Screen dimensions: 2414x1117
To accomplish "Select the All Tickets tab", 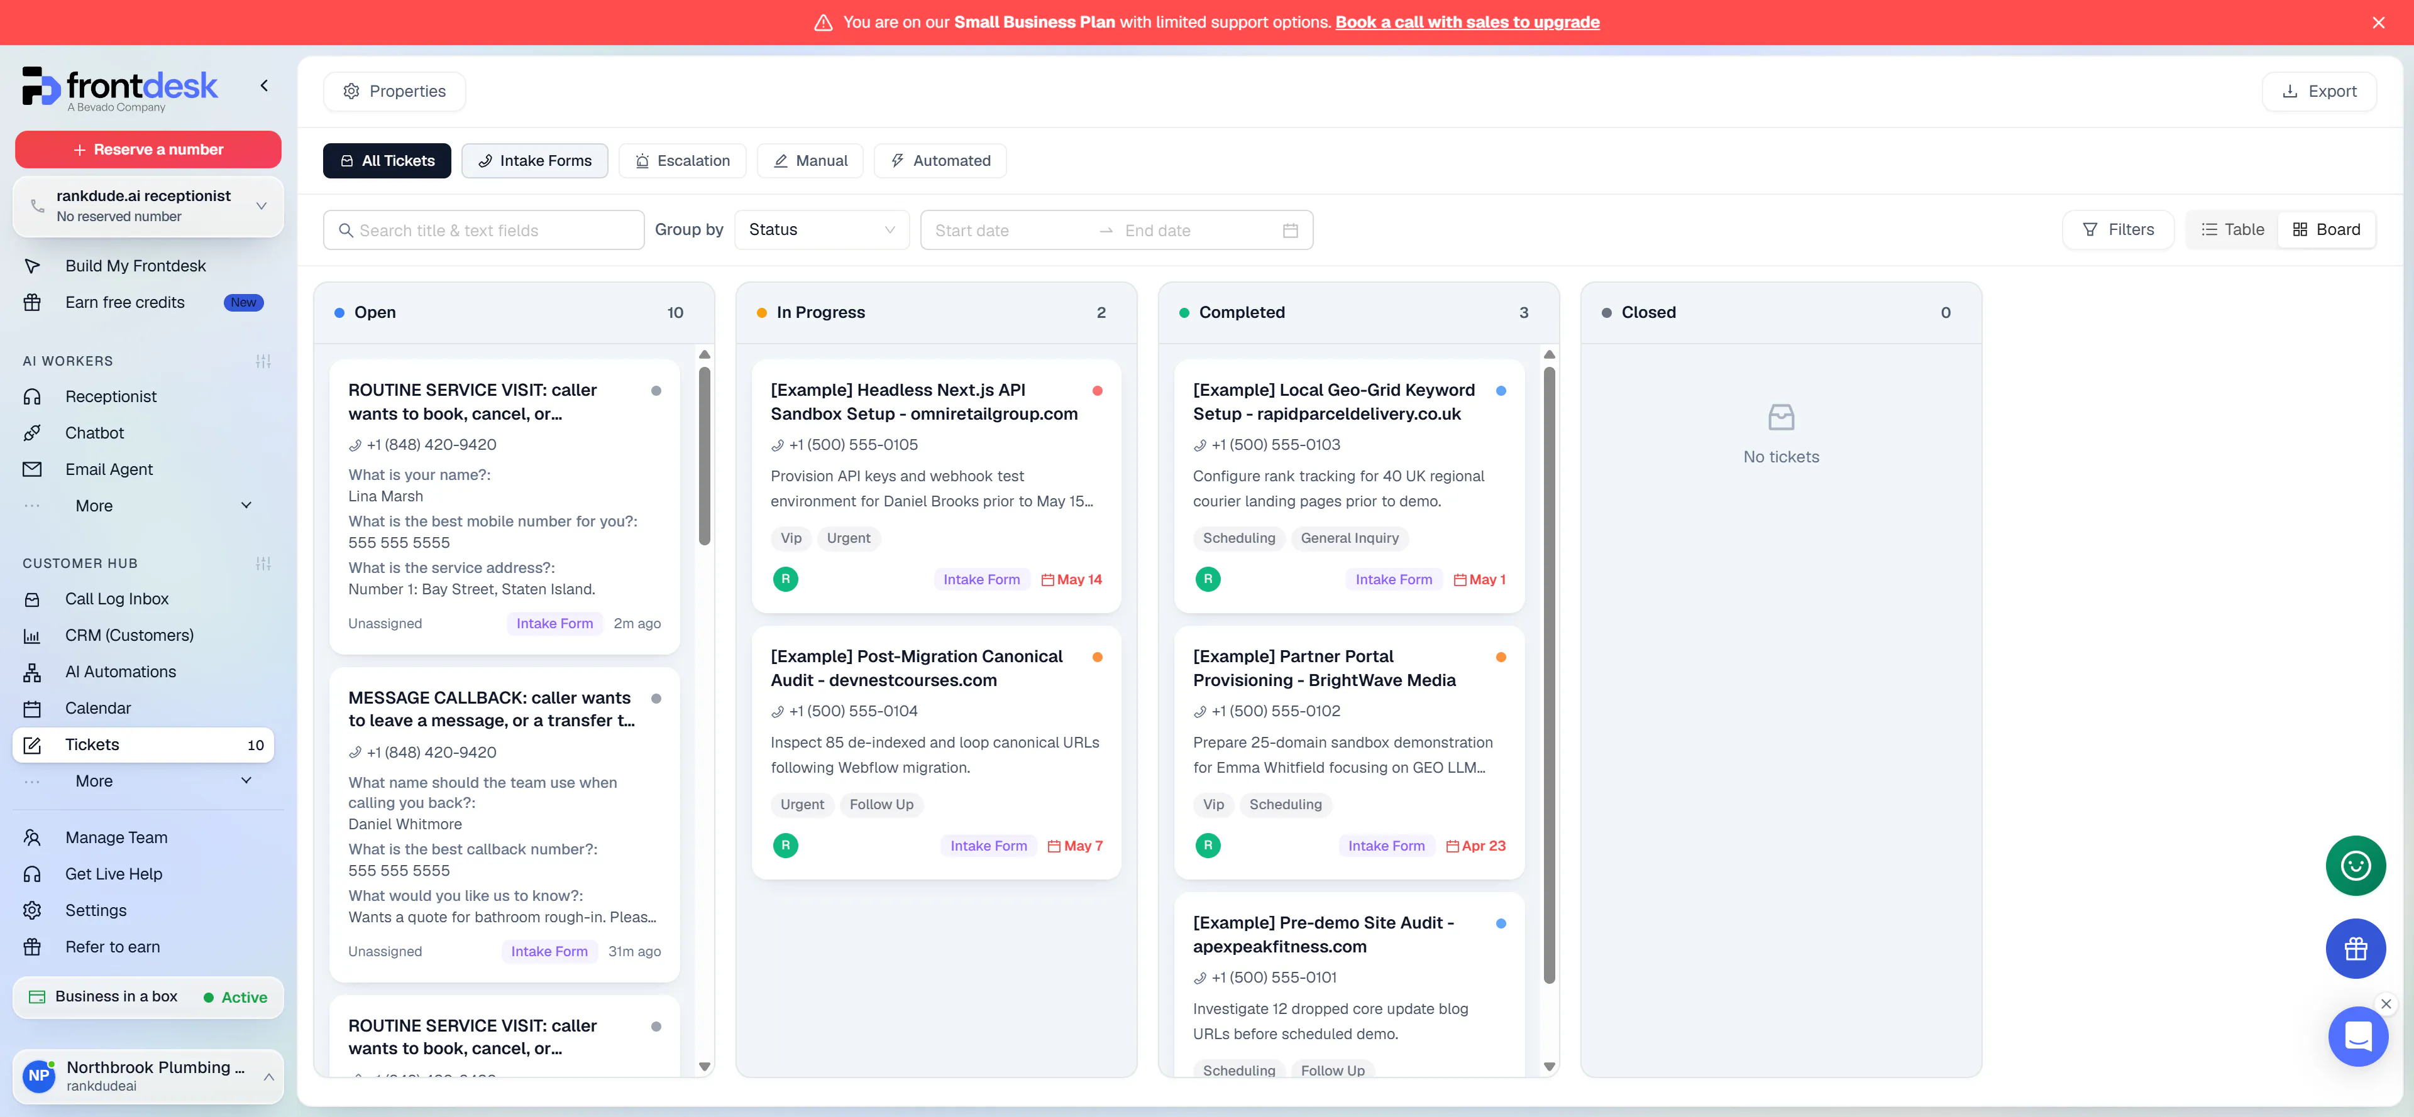I will [x=387, y=161].
